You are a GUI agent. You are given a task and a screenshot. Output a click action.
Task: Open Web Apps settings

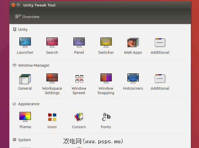click(133, 43)
